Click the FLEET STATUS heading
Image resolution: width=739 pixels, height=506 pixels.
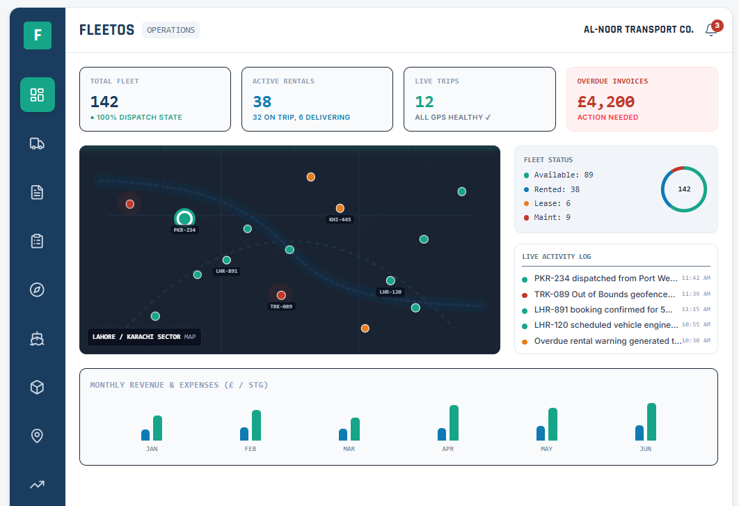(x=548, y=160)
